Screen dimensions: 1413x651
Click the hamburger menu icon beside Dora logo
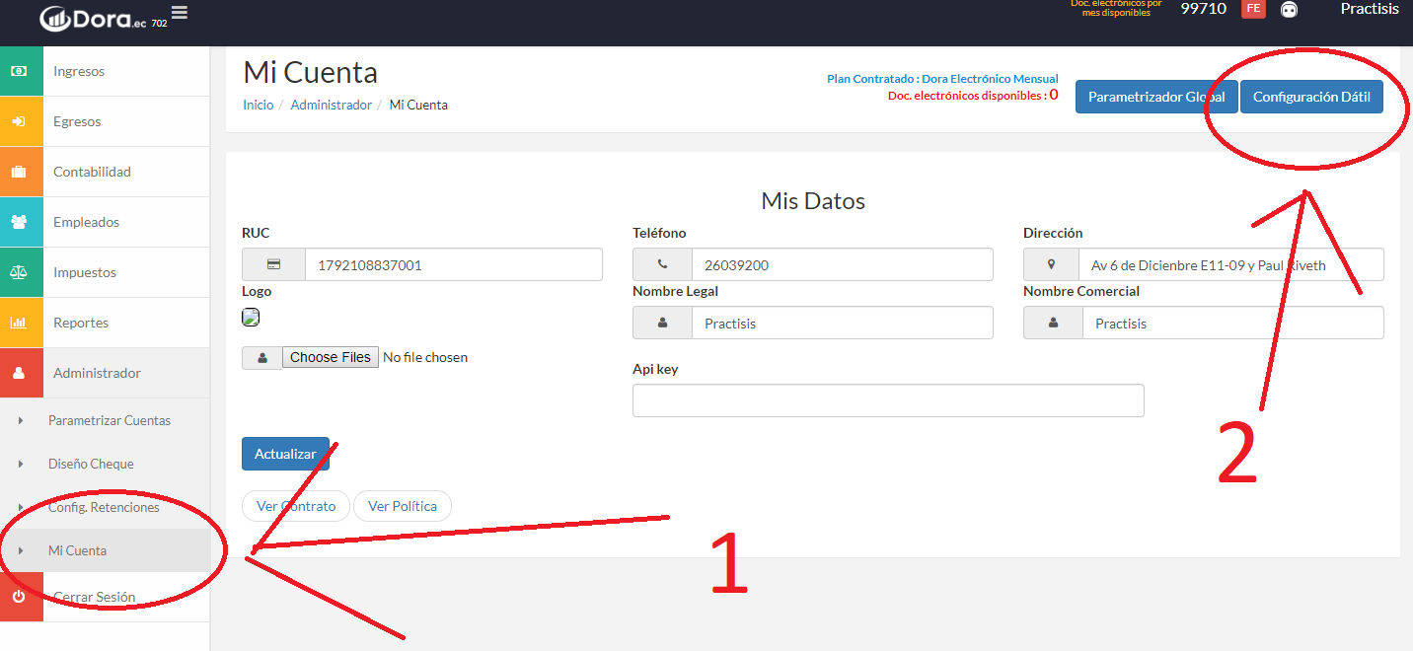pyautogui.click(x=179, y=13)
